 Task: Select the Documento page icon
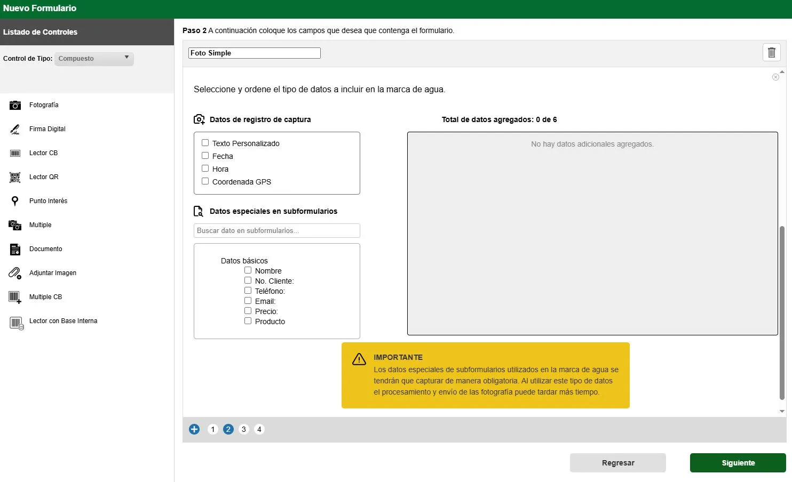click(15, 249)
